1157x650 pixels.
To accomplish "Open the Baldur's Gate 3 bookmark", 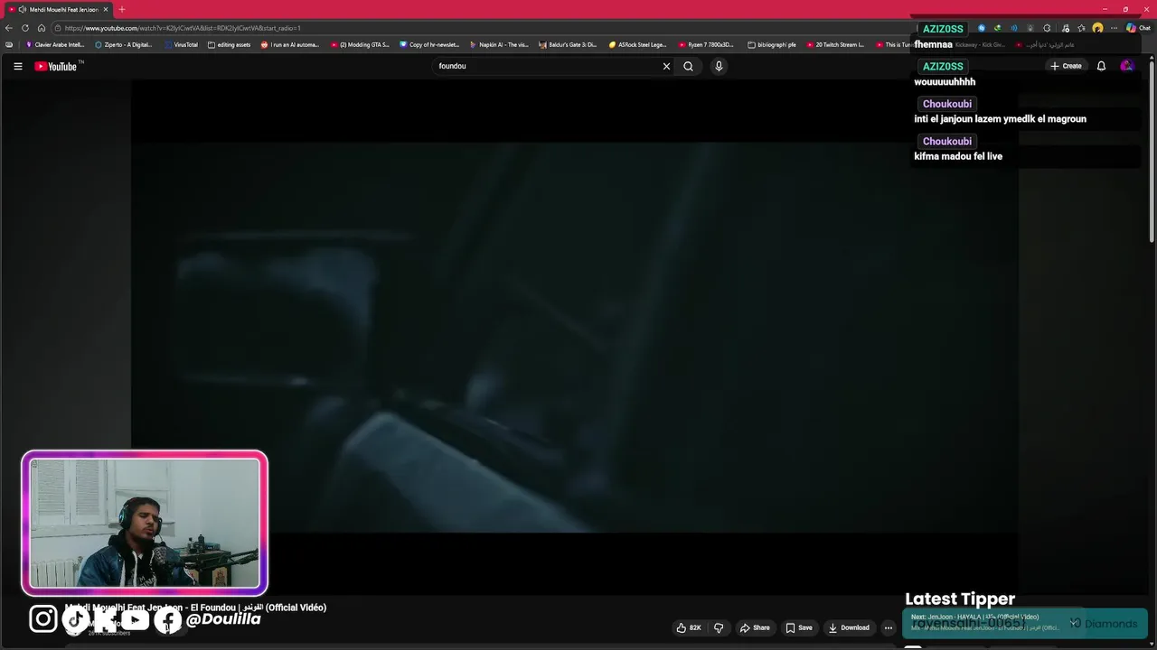I will tap(569, 44).
